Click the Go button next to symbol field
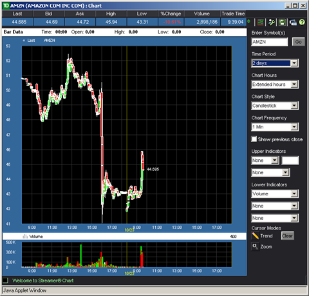Image resolution: width=309 pixels, height=296 pixels. coord(298,42)
